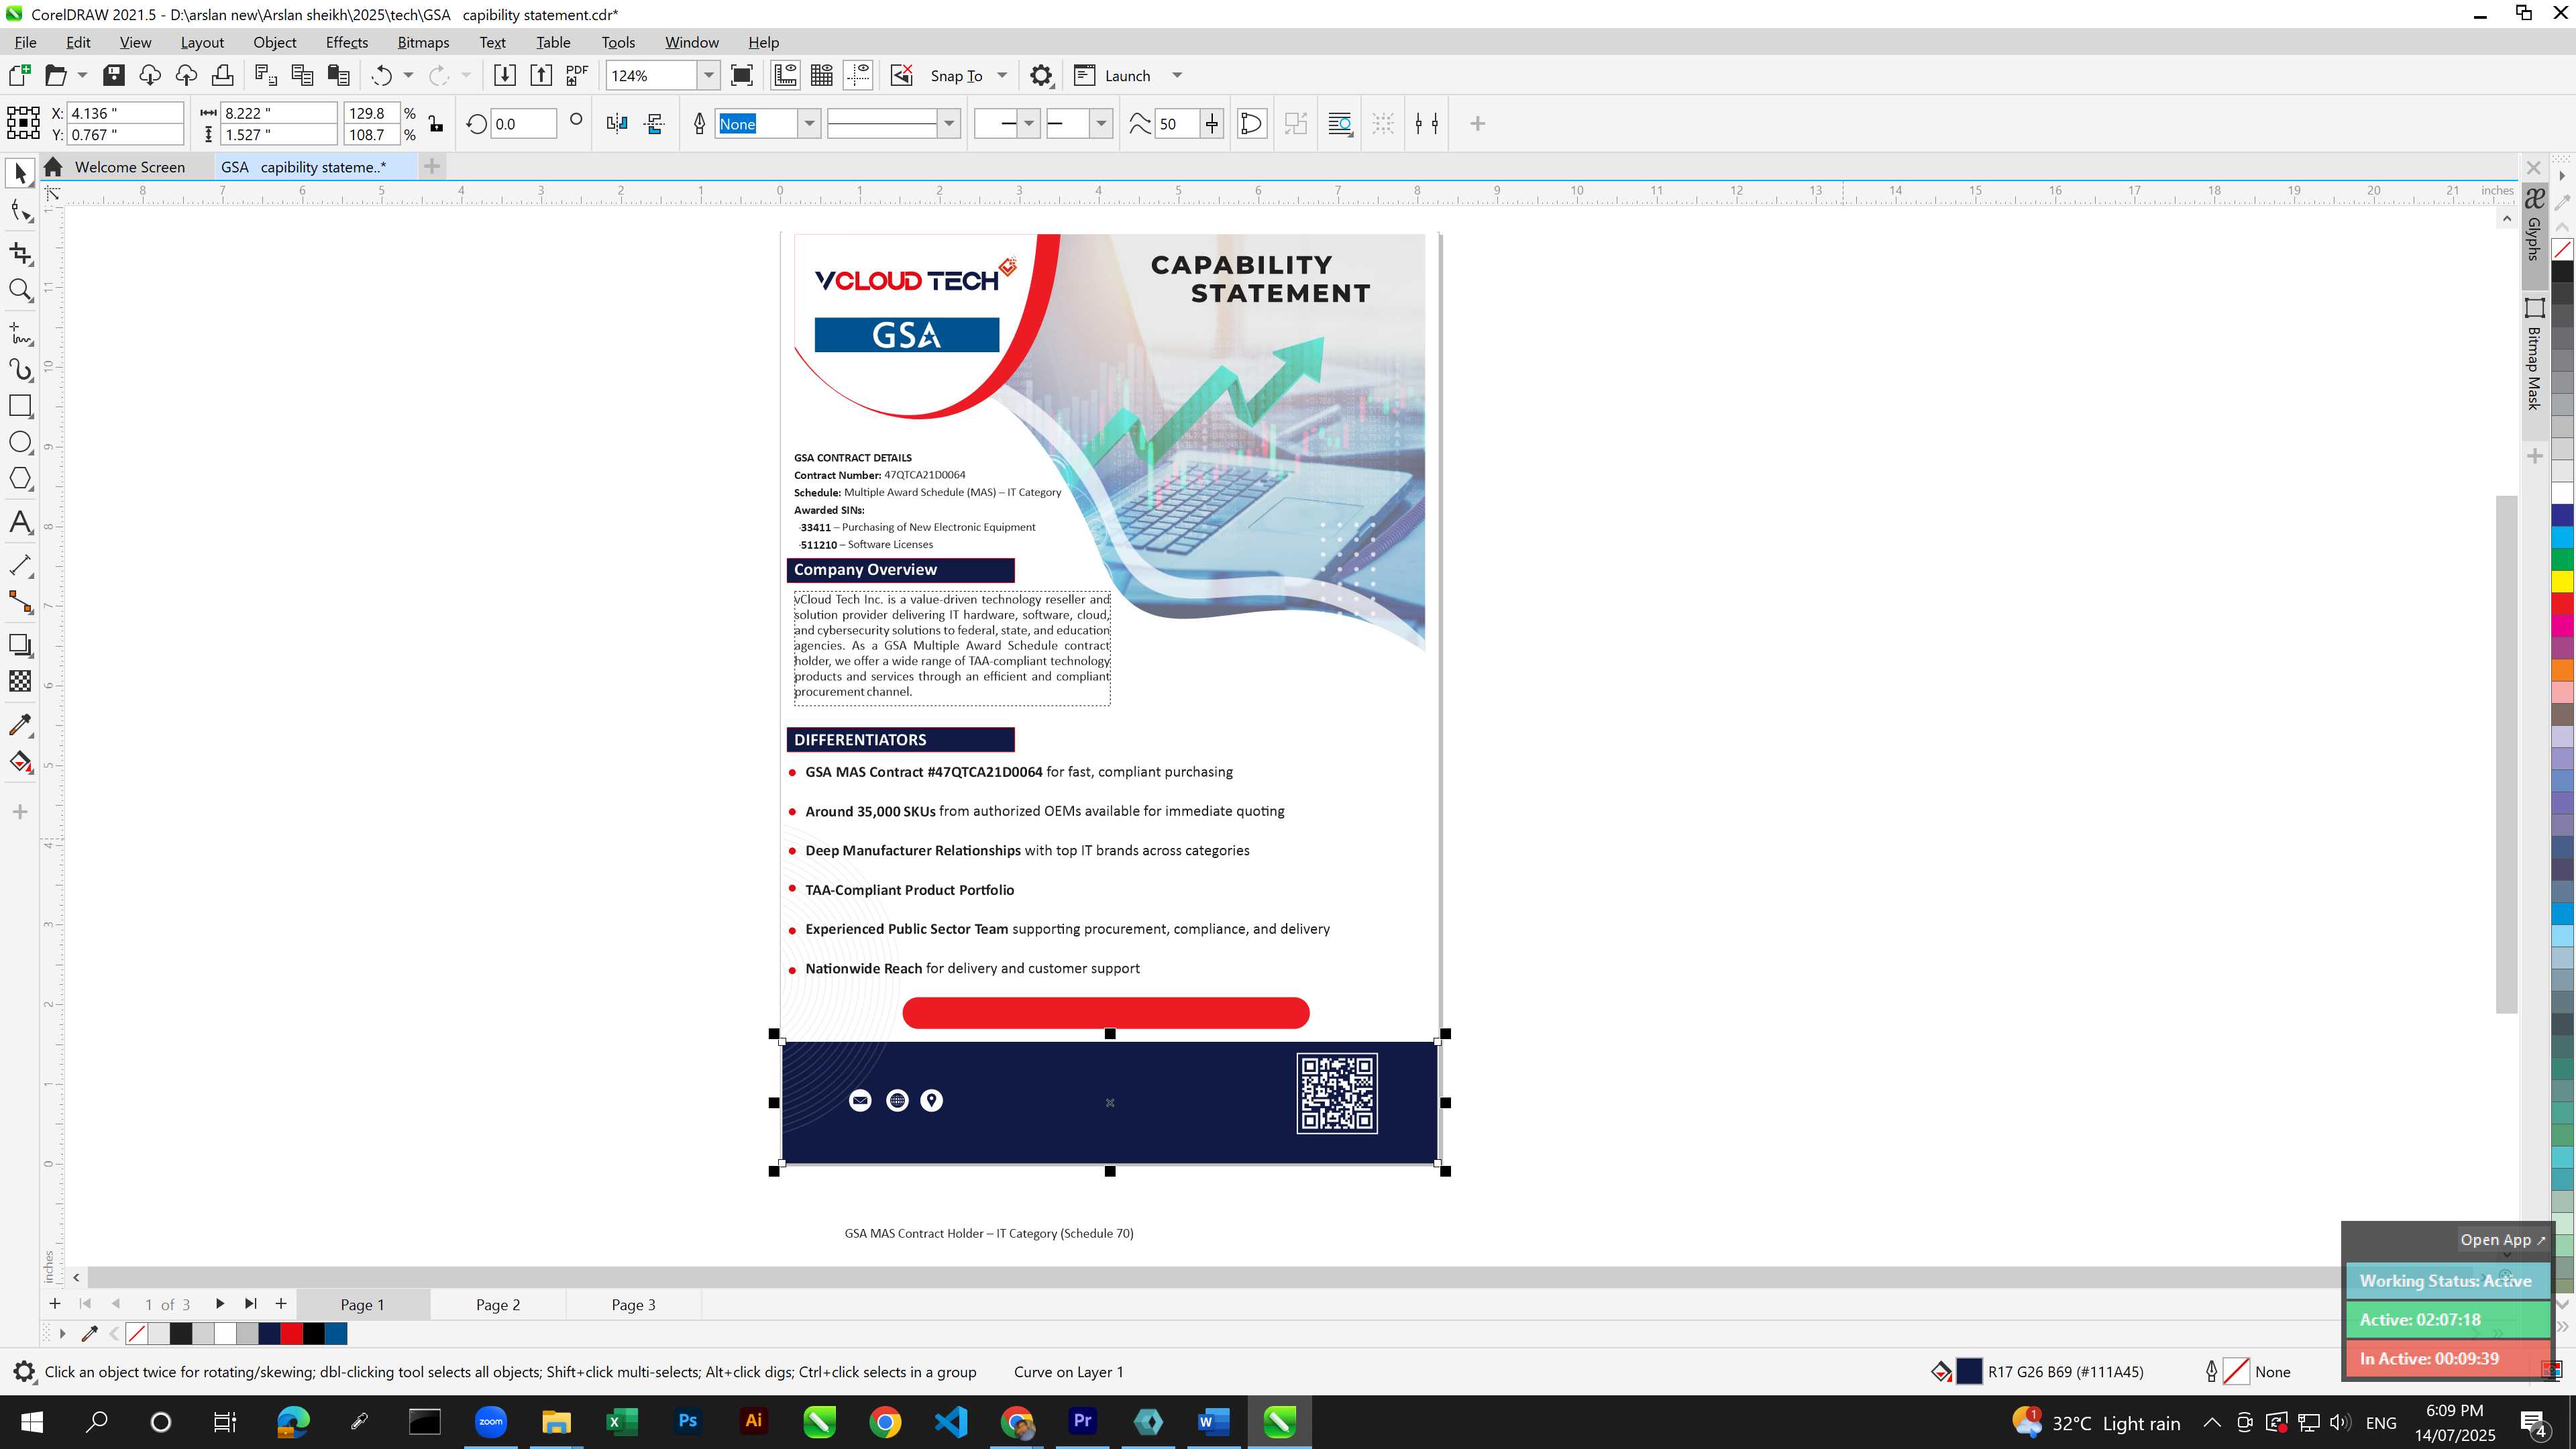Expand the Open file dropdown arrow
Viewport: 2576px width, 1449px height.
tap(82, 76)
